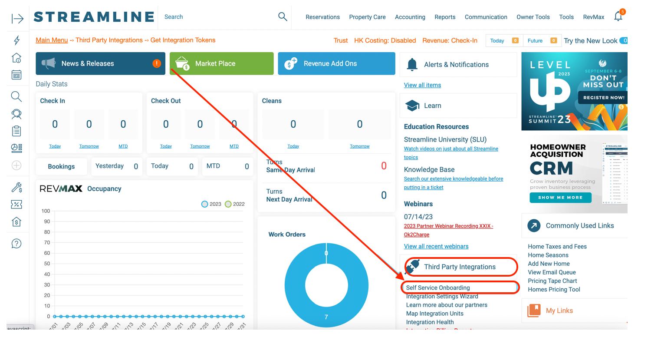Image resolution: width=651 pixels, height=337 pixels.
Task: Click the plug icon for Third Party Integrations
Action: [x=413, y=267]
